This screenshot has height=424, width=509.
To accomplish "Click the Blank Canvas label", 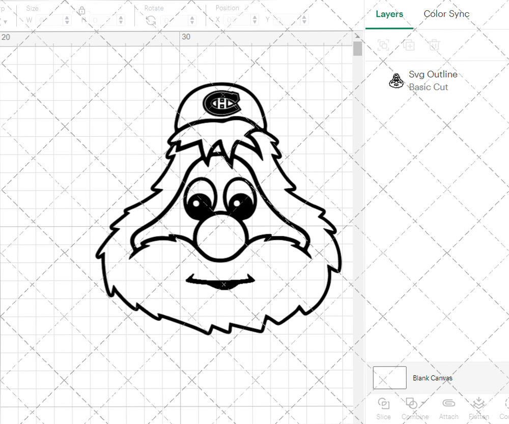I will click(x=433, y=378).
